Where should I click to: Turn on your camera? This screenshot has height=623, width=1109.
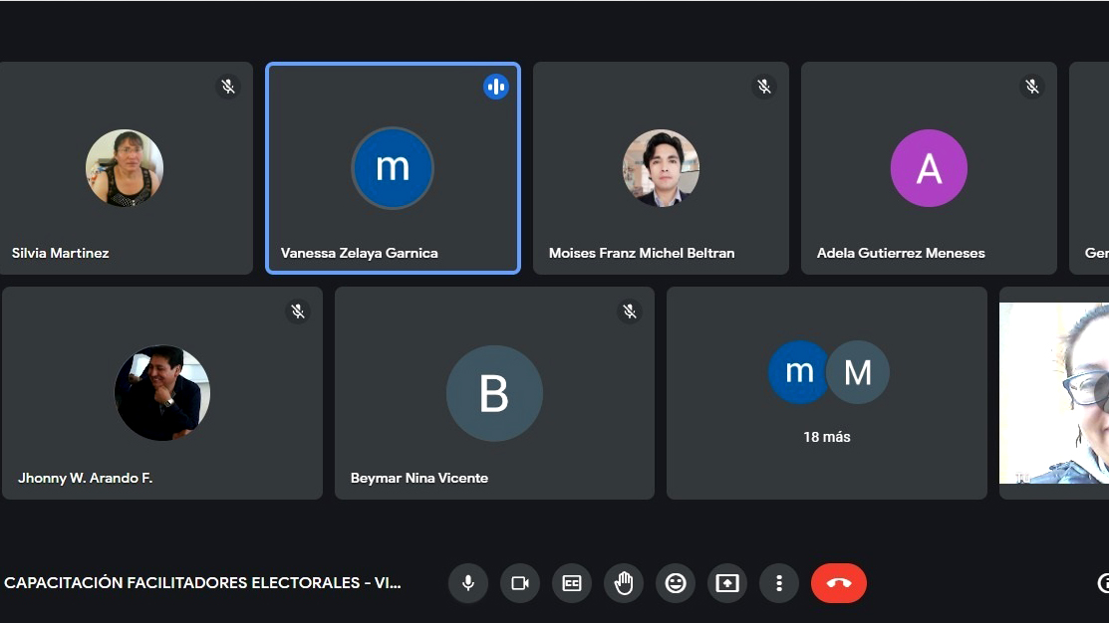519,583
